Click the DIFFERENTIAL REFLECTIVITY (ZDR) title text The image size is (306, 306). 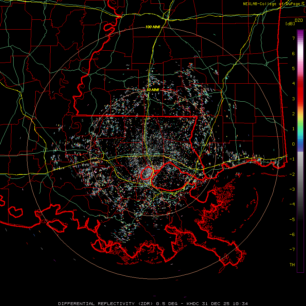click(x=106, y=304)
